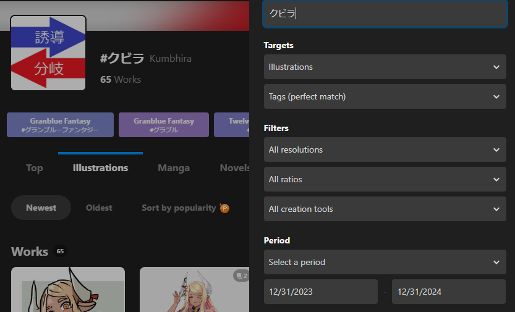Open the second artwork thumbnail with page count
515x312 pixels.
[194, 290]
